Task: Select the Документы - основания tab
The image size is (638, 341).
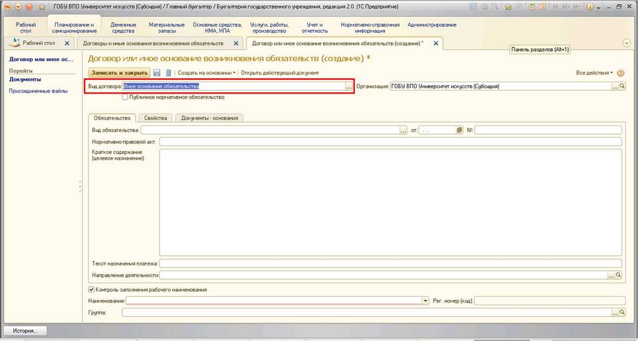Action: click(209, 117)
